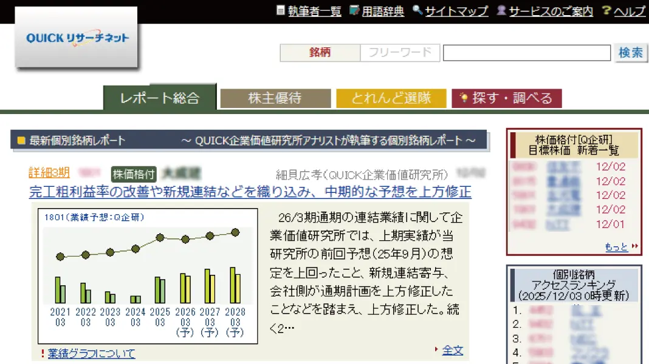This screenshot has width=649, height=364.
Task: Click the QUICK リサーチネット logo
Action: (77, 38)
